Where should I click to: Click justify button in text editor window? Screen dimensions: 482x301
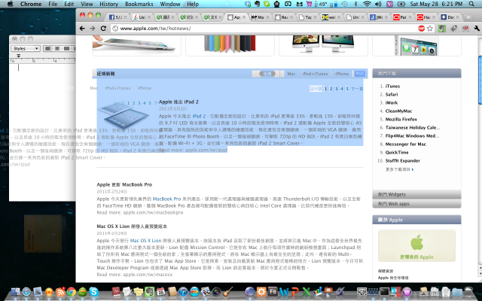point(66,48)
